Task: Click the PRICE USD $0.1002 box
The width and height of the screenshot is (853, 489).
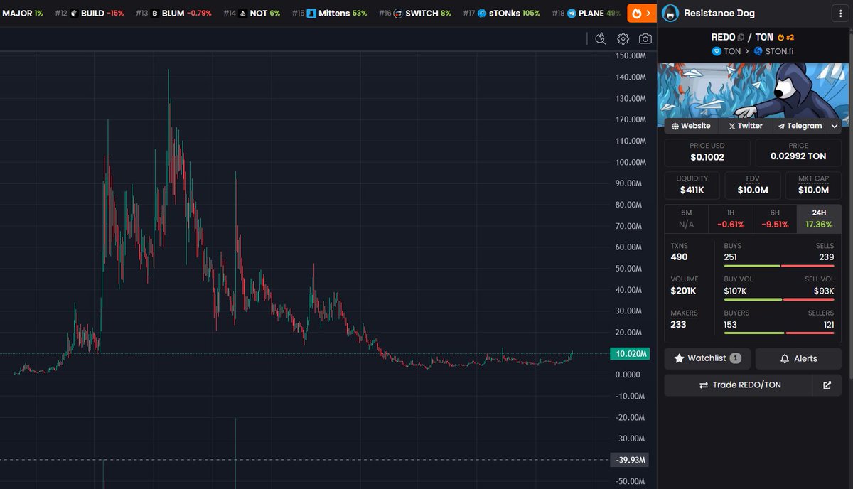Action: coord(707,152)
